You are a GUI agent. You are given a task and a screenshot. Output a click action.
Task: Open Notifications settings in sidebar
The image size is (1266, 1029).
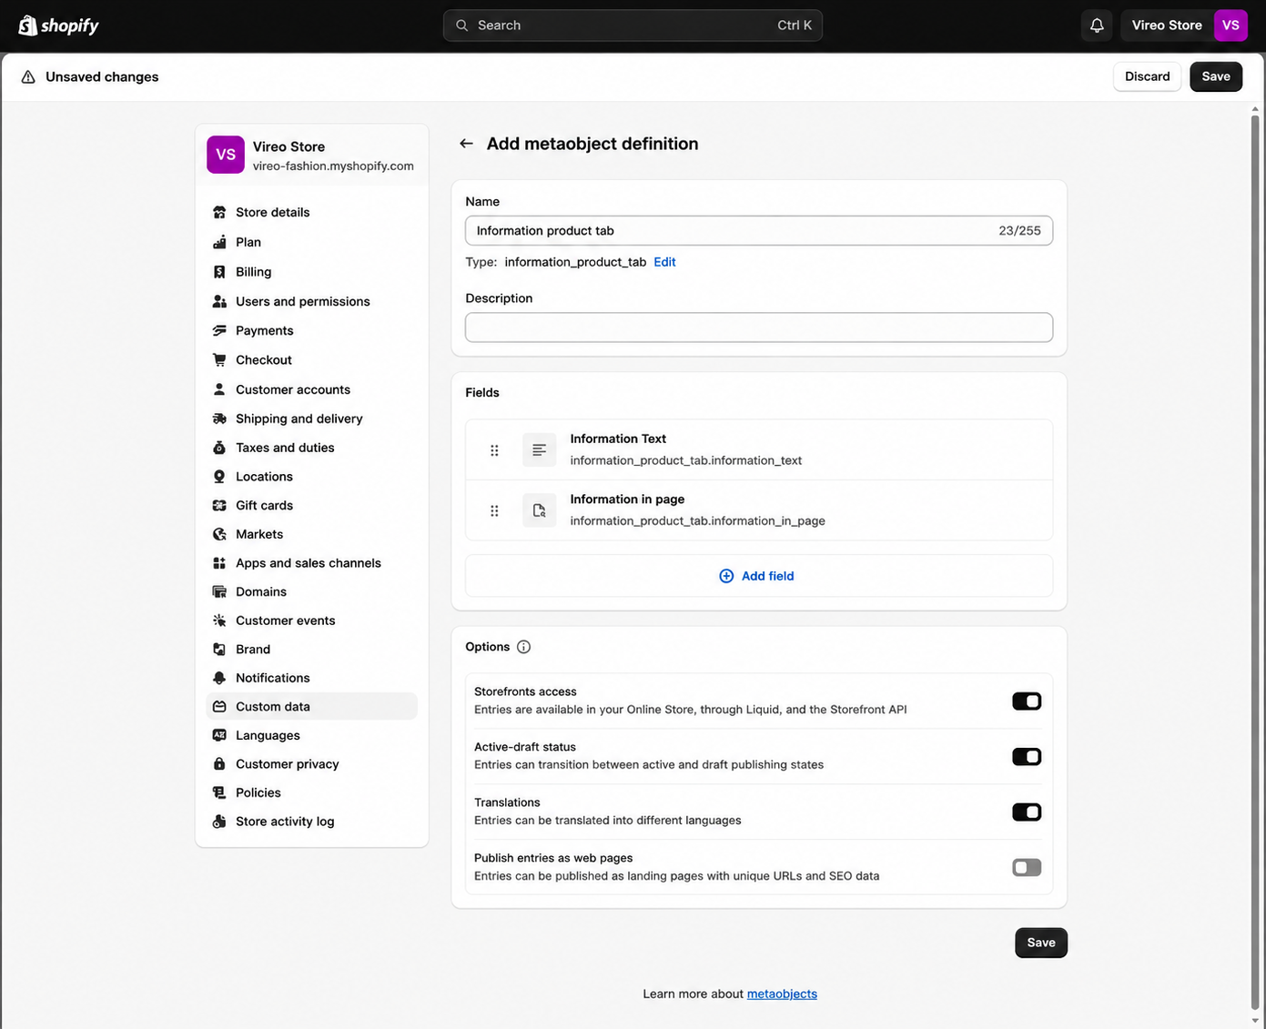(311, 678)
